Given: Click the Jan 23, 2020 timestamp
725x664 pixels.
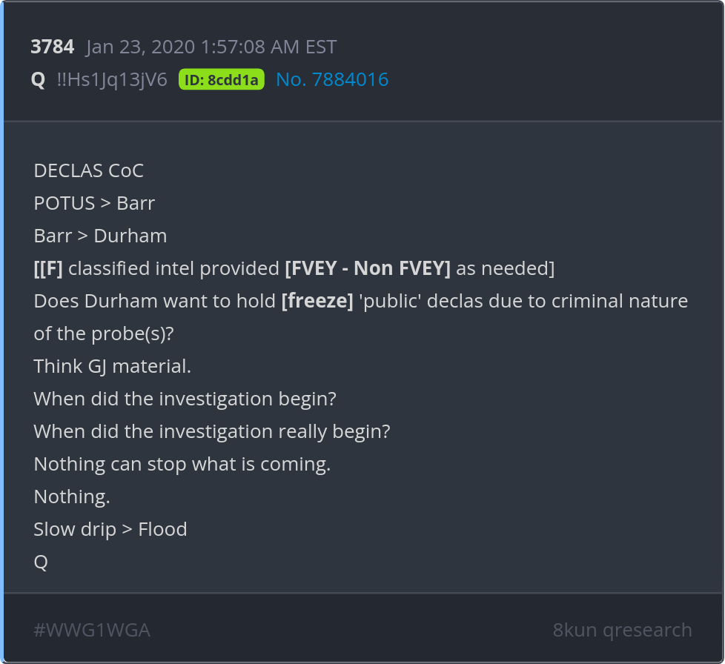Looking at the screenshot, I should [211, 47].
